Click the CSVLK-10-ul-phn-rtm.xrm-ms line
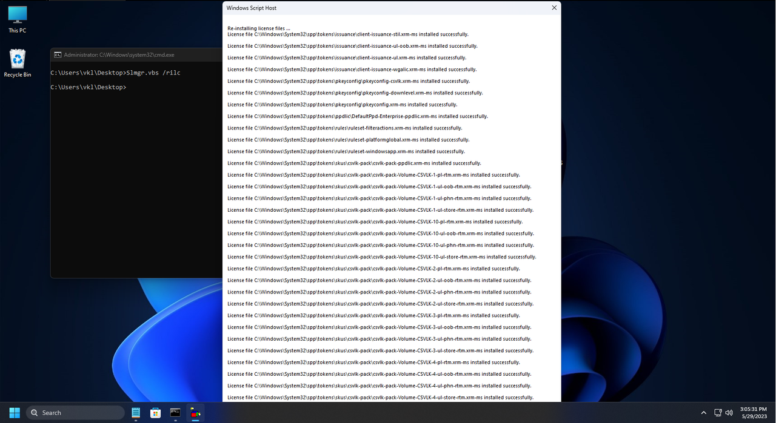The width and height of the screenshot is (776, 423). point(381,245)
